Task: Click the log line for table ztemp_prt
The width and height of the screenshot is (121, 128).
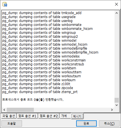Action: [x=40, y=92]
